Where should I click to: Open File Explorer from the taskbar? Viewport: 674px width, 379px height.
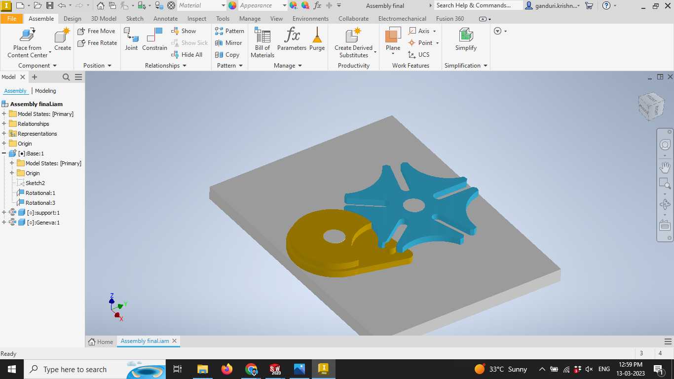202,369
